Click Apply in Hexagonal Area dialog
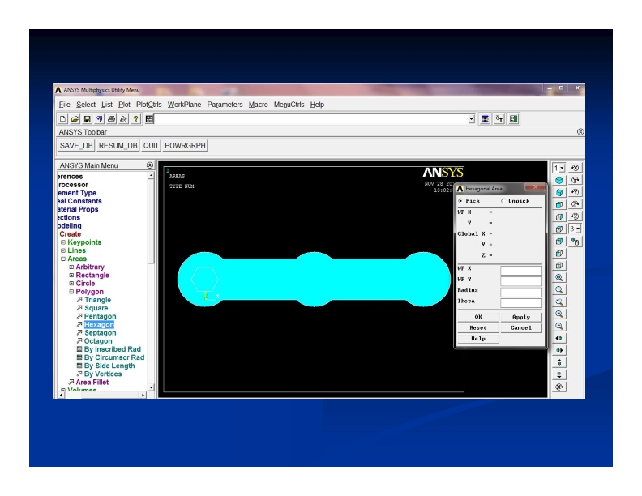Viewport: 642px width, 496px height. (520, 317)
